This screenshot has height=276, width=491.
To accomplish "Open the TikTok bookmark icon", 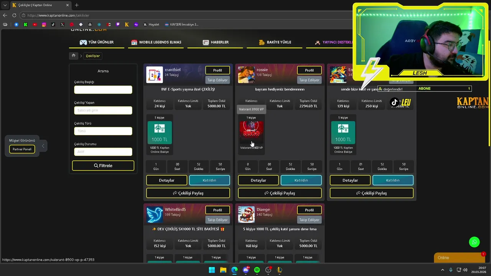I will coord(53,25).
